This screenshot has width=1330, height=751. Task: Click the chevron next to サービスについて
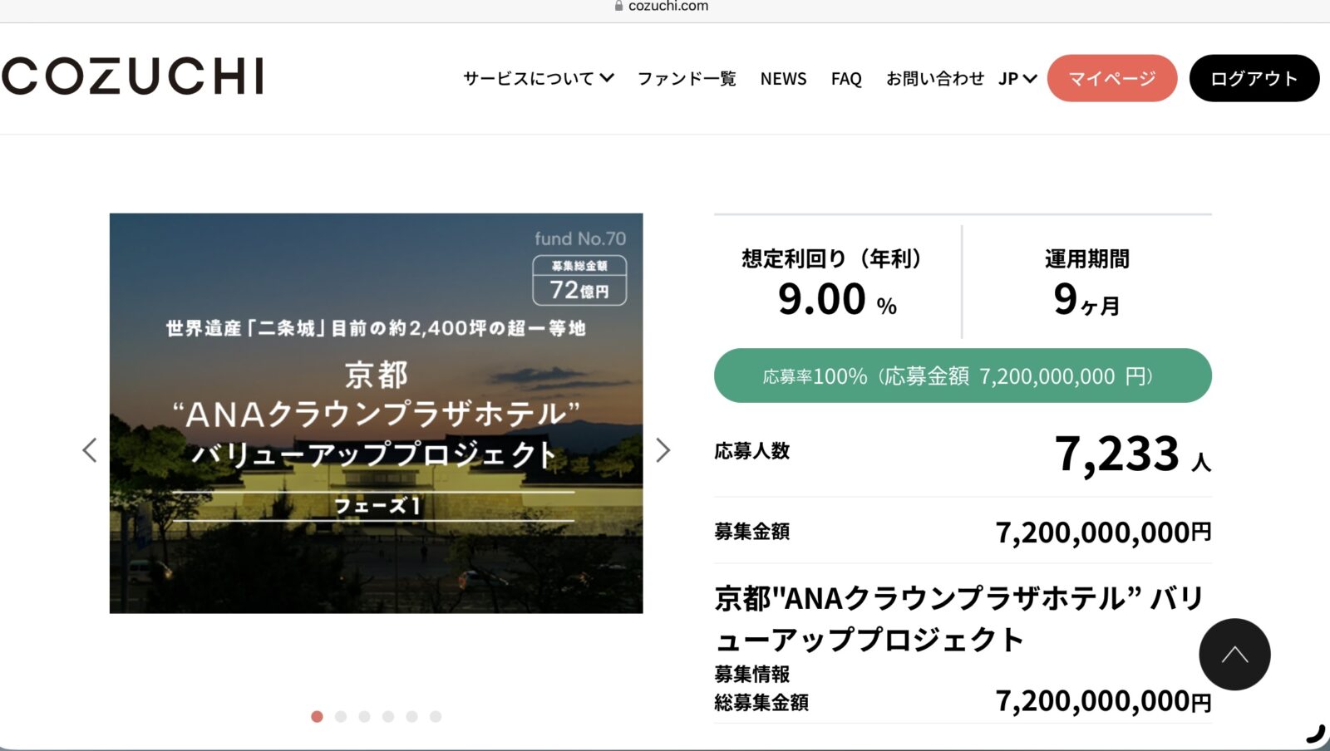click(x=608, y=77)
